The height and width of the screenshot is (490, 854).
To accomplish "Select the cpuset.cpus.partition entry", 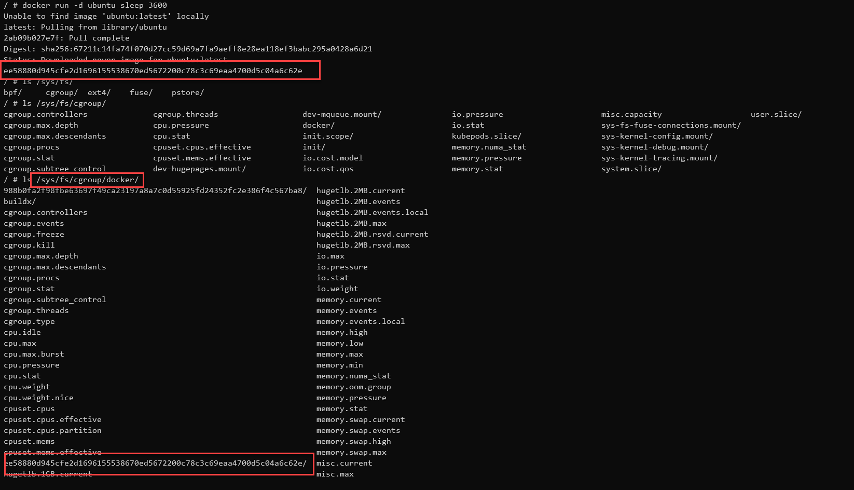I will coord(52,430).
